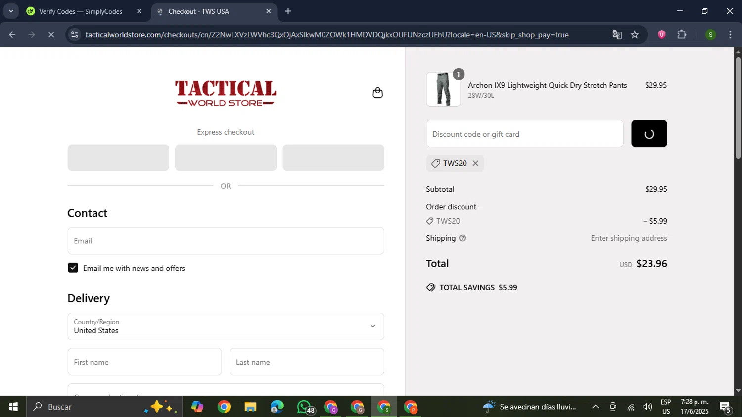Switch ESP US keyboard language
Screen dimensions: 742x417
click(x=666, y=407)
